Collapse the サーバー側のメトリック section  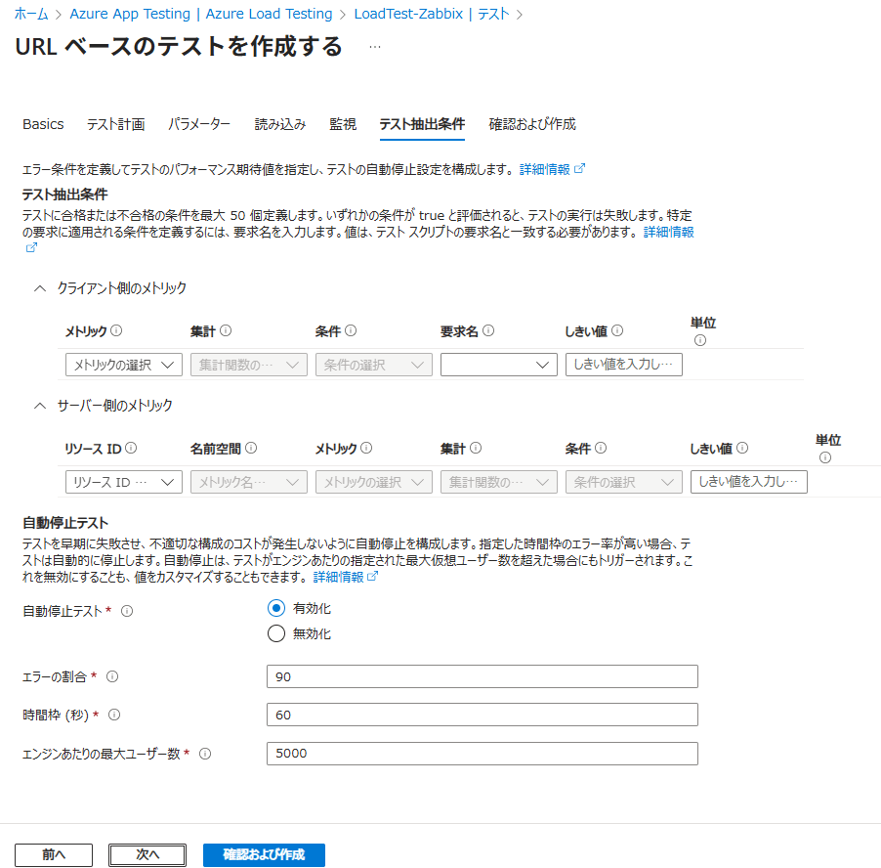click(x=40, y=405)
